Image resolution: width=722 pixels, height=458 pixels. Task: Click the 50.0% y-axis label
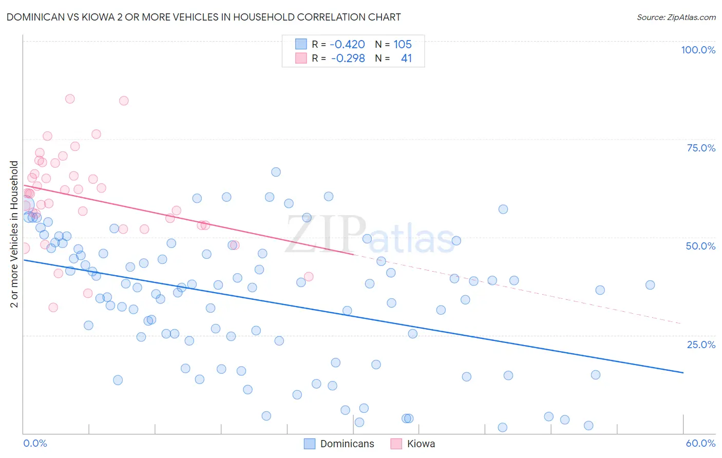(700, 246)
